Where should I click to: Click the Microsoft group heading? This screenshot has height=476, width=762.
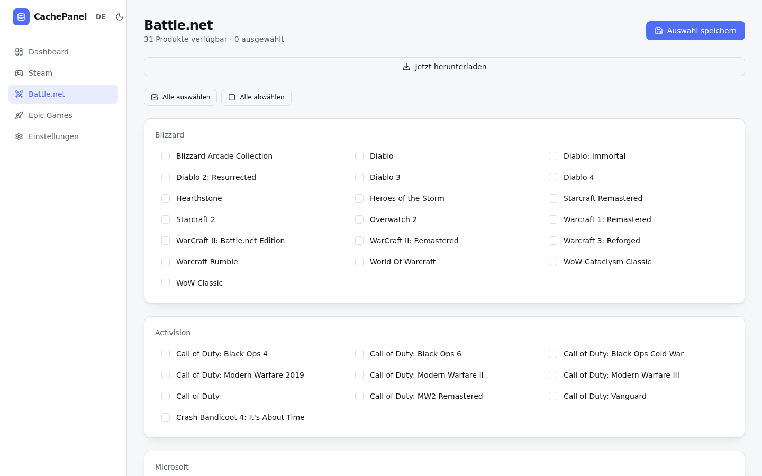point(171,467)
